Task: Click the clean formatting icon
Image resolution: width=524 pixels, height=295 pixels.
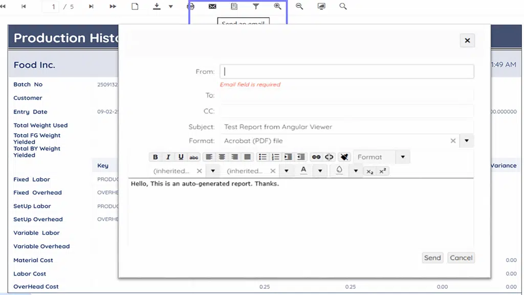Action: (344, 157)
